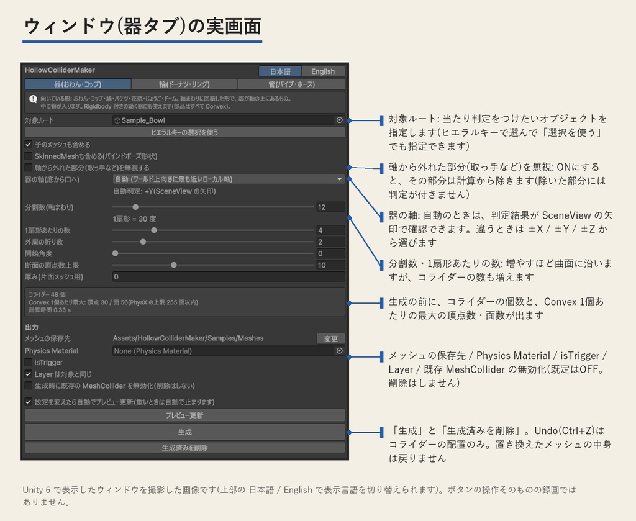Switch to the 輪(ドーナツ・リング) tab

(x=184, y=84)
